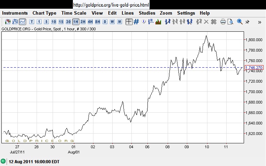Toggle the chart grid icon
The image size is (266, 166).
(136, 22)
